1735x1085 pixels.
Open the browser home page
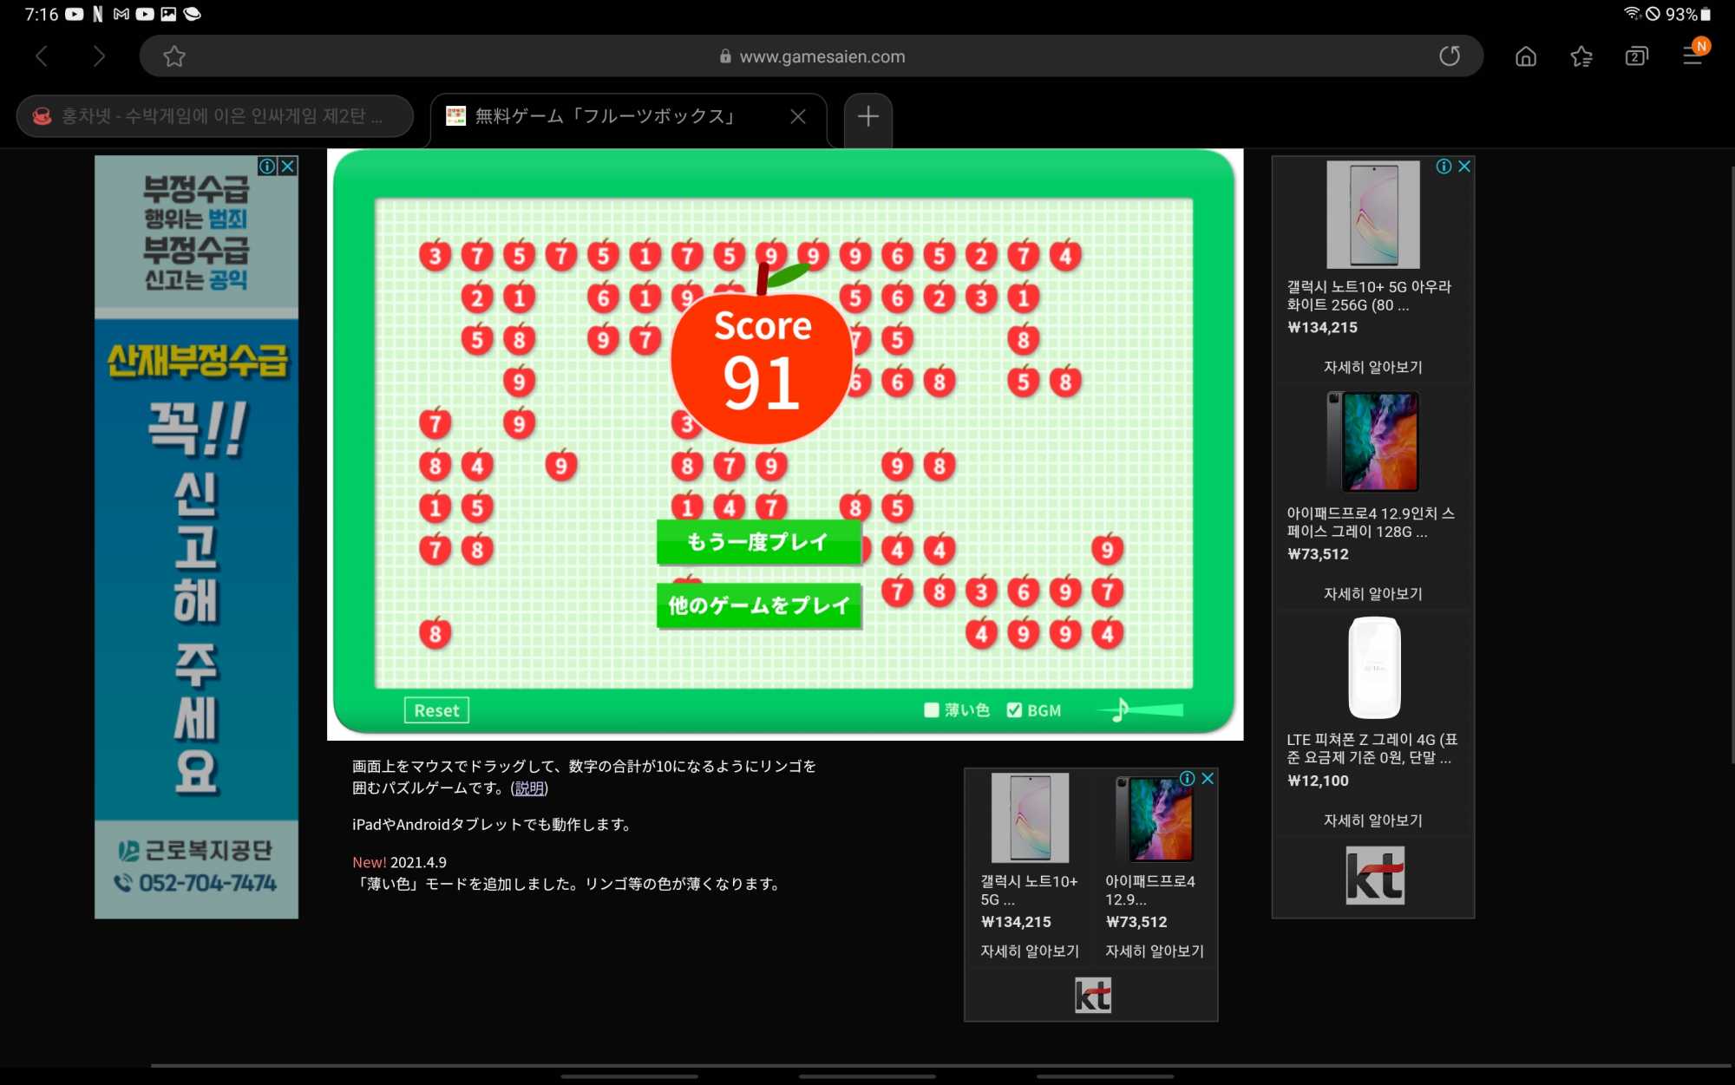coord(1525,56)
